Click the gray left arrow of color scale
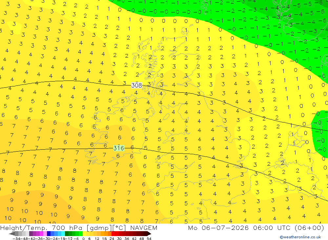 [x=12, y=234]
